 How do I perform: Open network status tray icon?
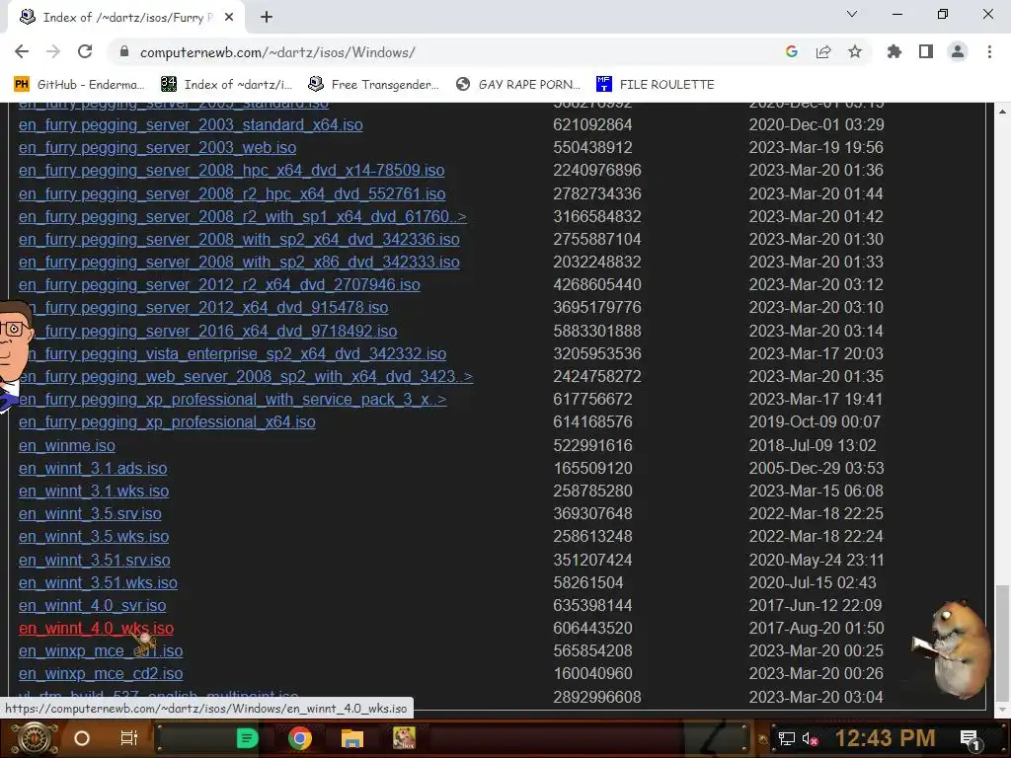(x=787, y=739)
